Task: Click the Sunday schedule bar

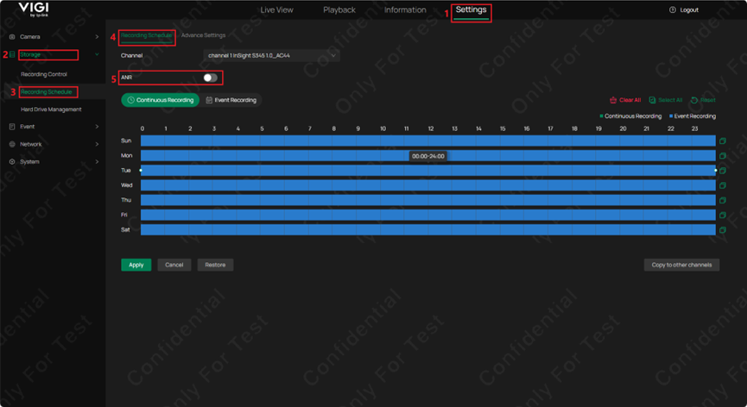Action: (427, 141)
